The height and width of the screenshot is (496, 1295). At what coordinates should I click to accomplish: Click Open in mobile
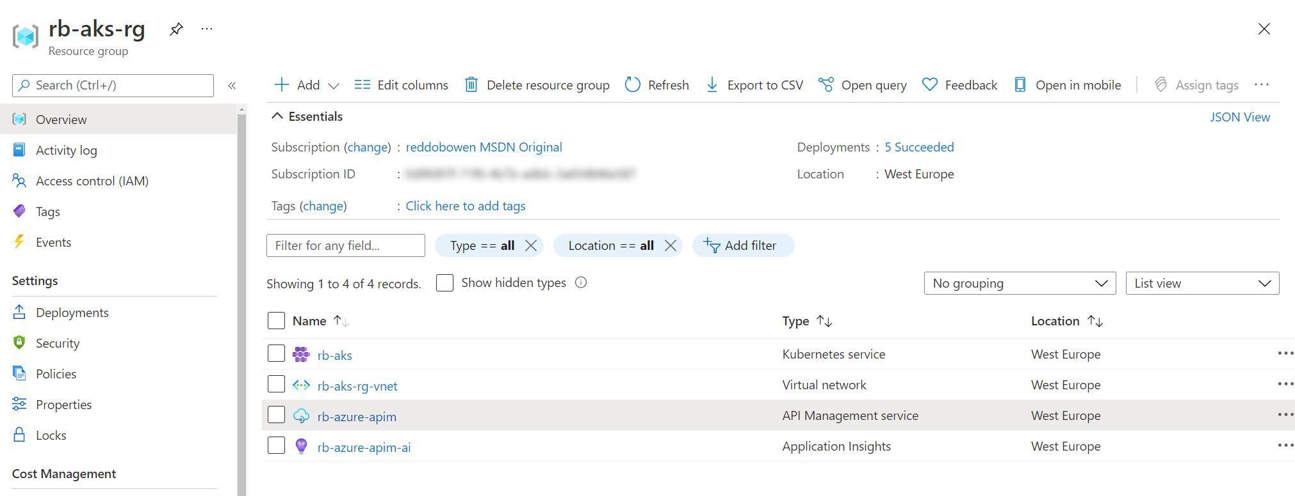point(1068,85)
